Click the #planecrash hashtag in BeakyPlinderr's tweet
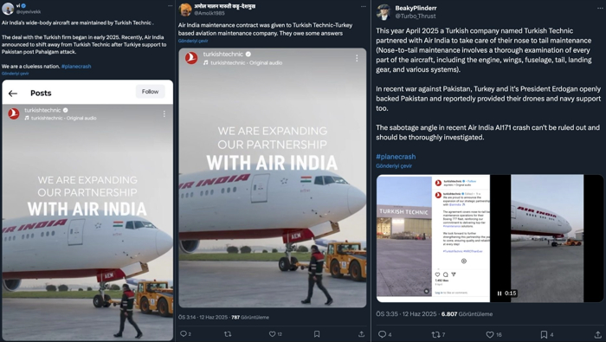Screen dimensions: 606x342 tap(396, 157)
